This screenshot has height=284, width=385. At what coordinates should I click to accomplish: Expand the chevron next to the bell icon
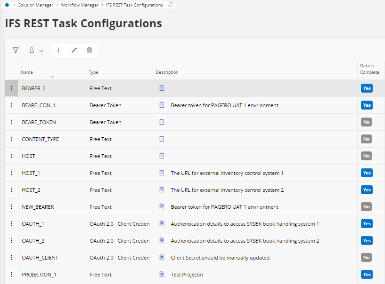point(41,50)
